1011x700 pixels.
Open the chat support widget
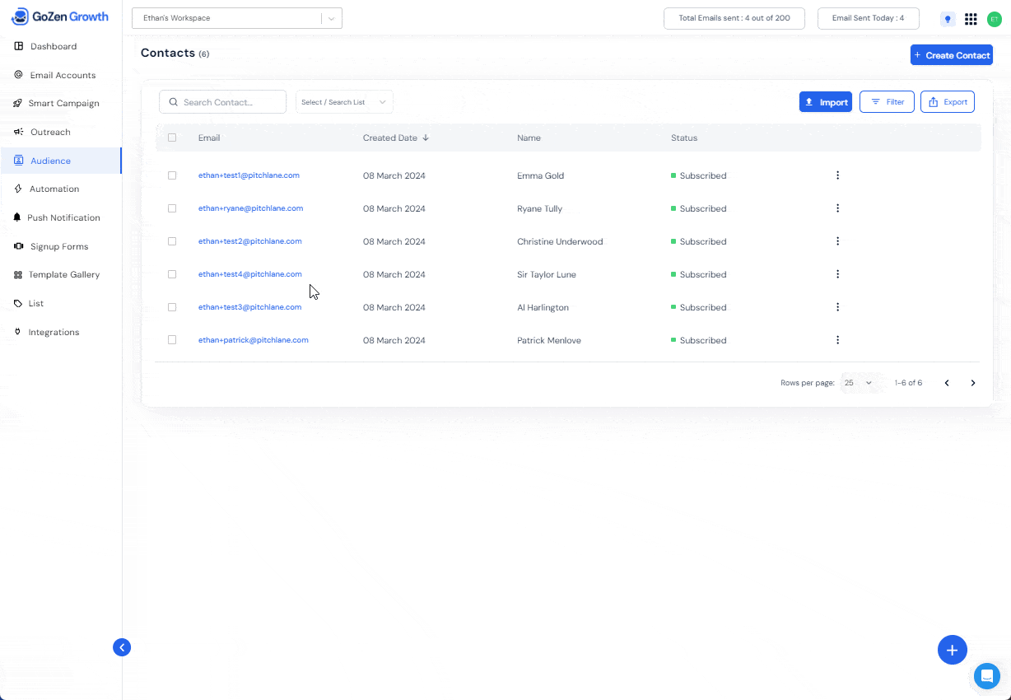986,676
